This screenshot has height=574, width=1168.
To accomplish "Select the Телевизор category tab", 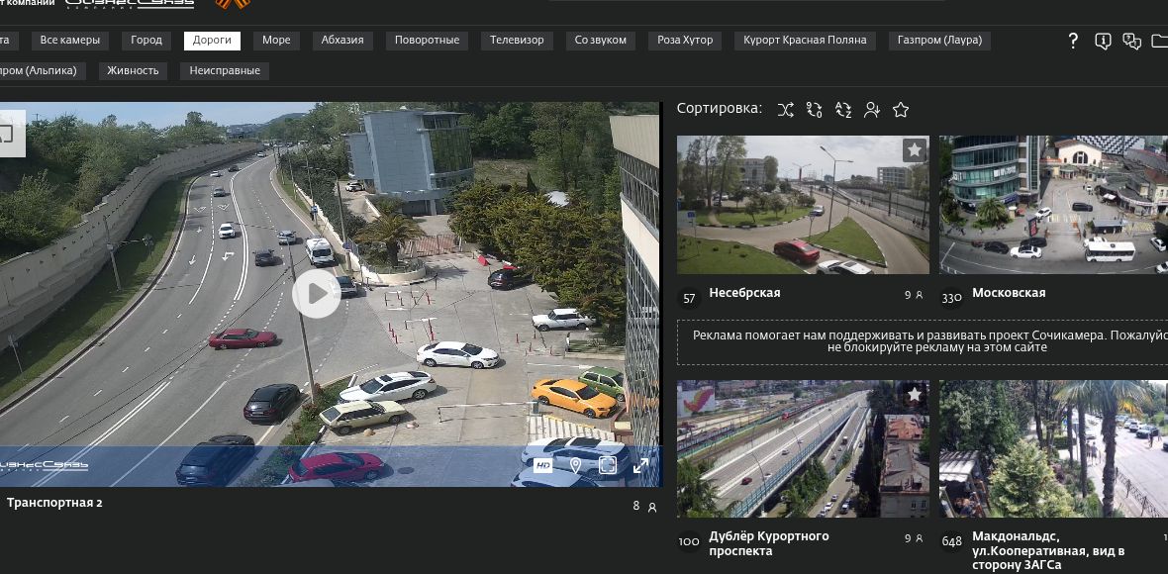I will point(517,41).
